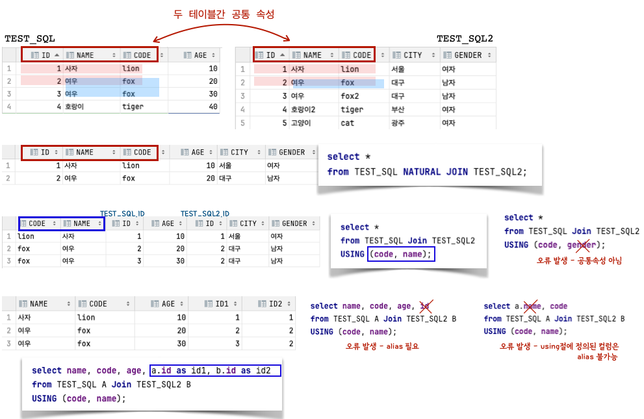The height and width of the screenshot is (419, 644).
Task: Toggle the GENDER sort arrows in the NATURAL JOIN result
Action: pyautogui.click(x=314, y=152)
